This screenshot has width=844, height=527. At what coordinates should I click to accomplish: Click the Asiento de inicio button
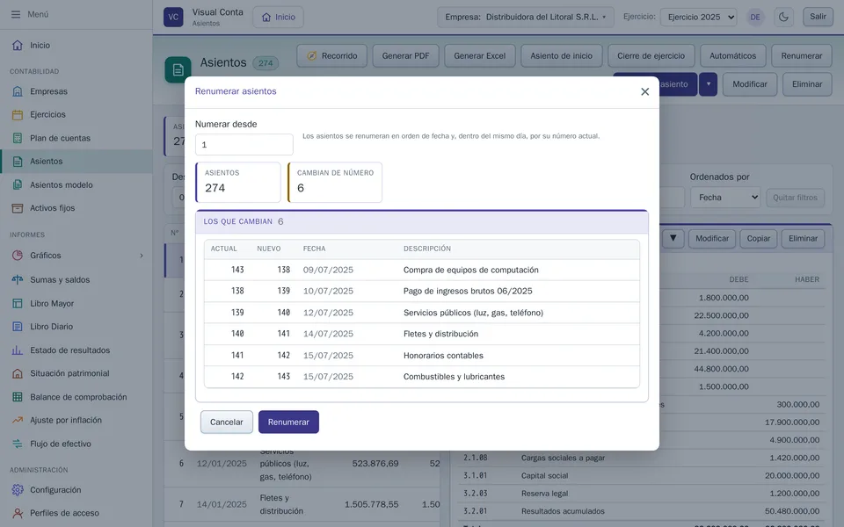click(562, 56)
